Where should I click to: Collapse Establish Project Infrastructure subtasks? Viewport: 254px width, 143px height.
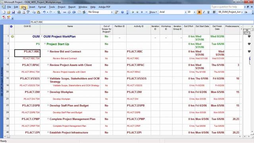coord(48,132)
